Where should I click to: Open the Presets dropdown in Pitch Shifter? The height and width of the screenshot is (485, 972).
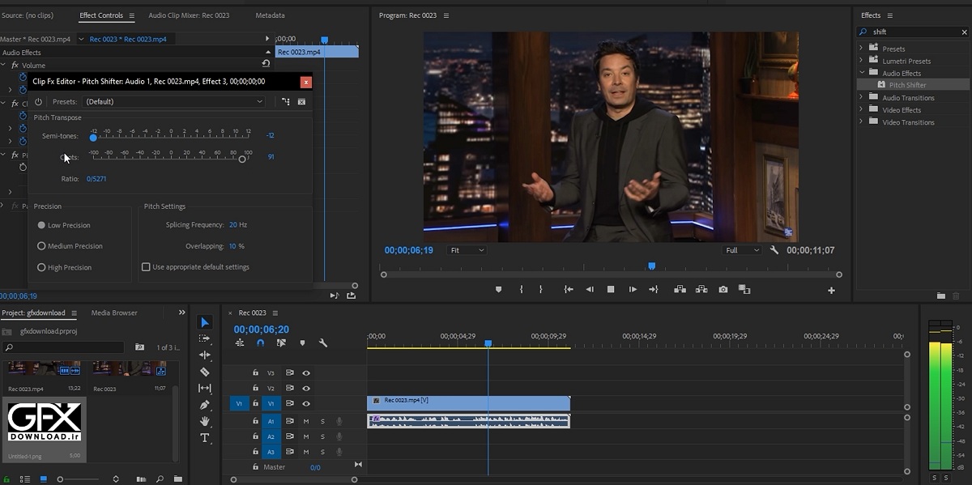[173, 102]
